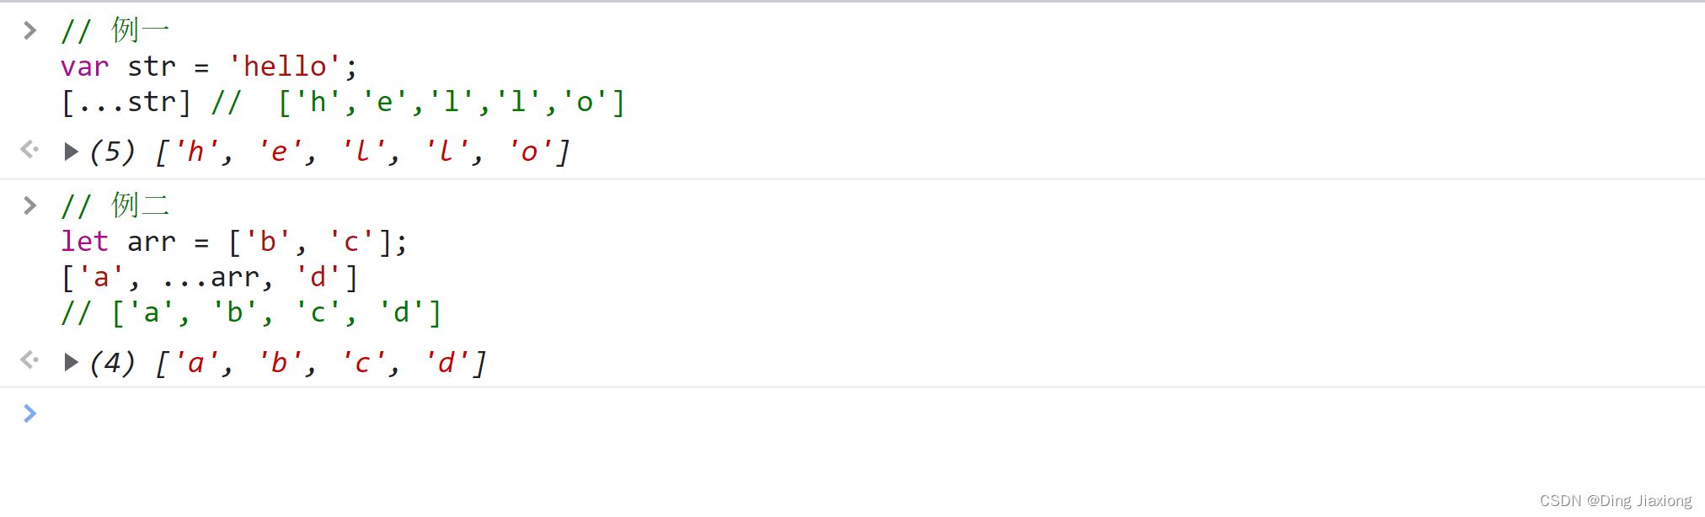1705x517 pixels.
Task: Click the blue console prompt chevron
Action: [30, 413]
